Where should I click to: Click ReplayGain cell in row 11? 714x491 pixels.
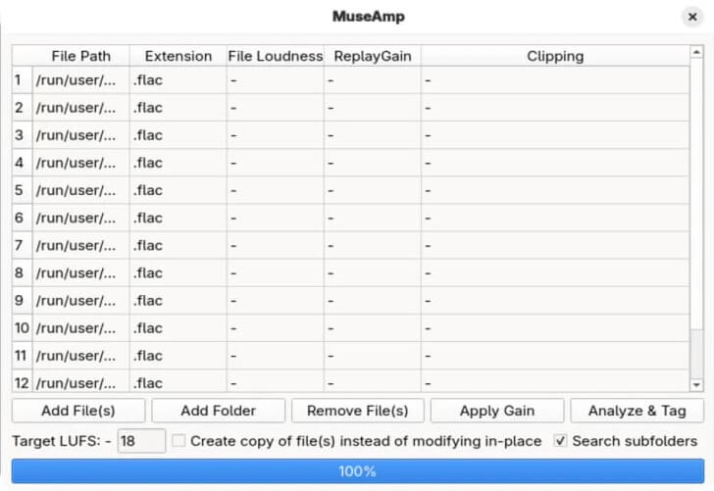click(x=373, y=356)
